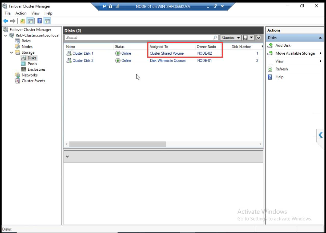Click the blue side panel arrow on right edge
Image resolution: width=326 pixels, height=233 pixels.
320,135
